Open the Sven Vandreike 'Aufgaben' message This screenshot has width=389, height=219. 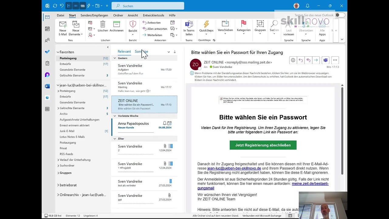click(144, 69)
